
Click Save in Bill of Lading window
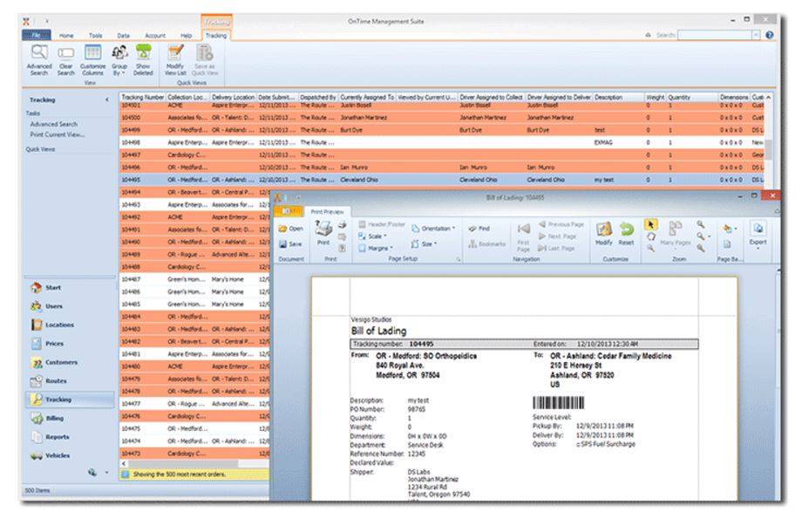[x=290, y=244]
